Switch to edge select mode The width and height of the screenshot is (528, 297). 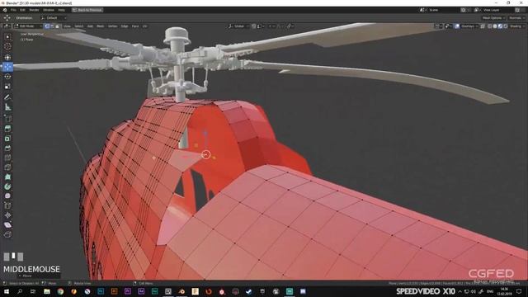52,26
